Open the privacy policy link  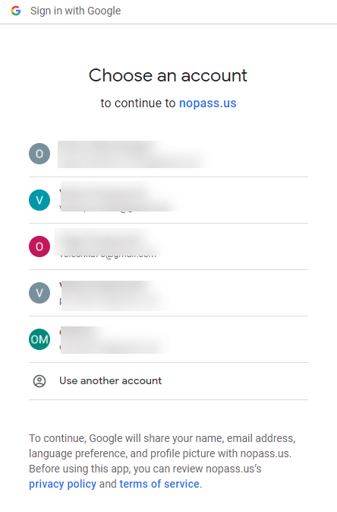(62, 484)
